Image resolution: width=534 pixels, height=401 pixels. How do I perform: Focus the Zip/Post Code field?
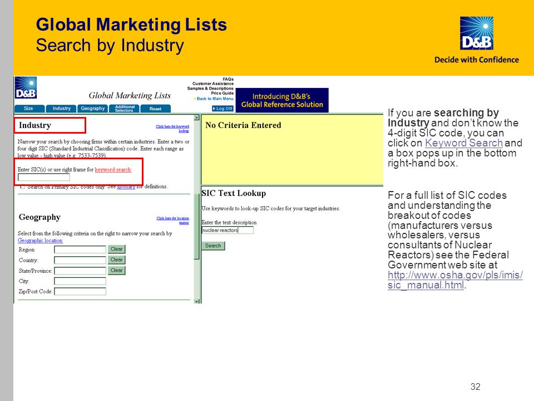click(x=80, y=291)
